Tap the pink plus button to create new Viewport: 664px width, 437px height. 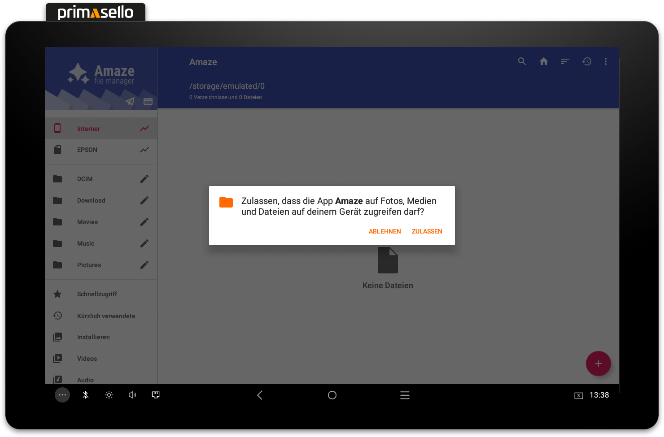(598, 363)
